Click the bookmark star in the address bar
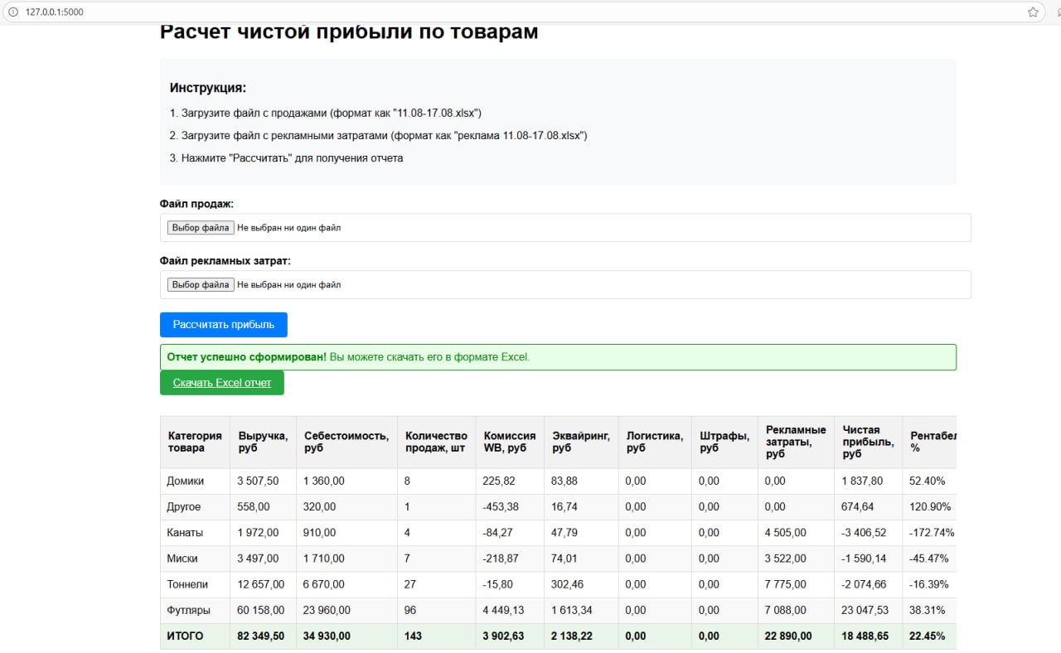This screenshot has height=653, width=1061. click(1033, 12)
